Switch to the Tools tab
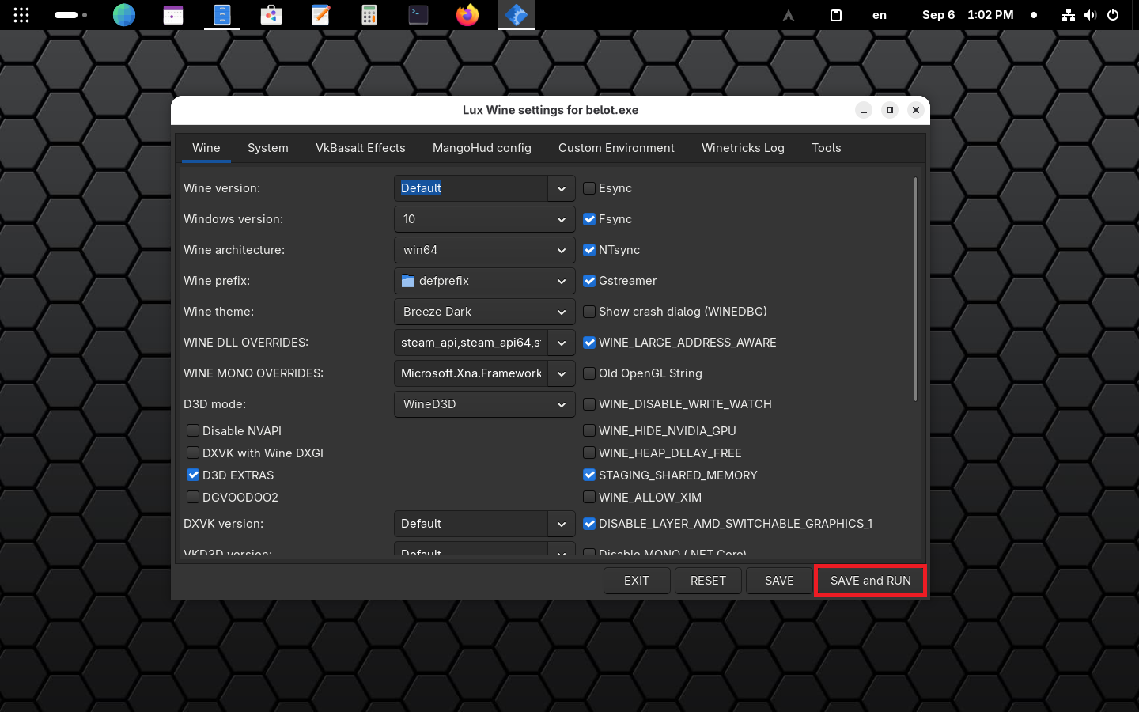 click(827, 148)
